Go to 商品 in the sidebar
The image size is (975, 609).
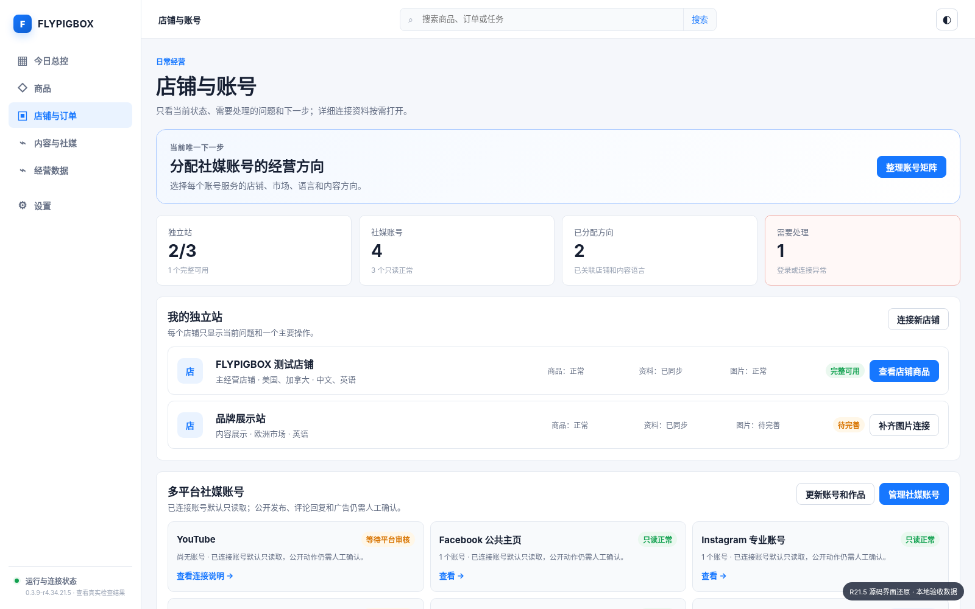tap(70, 88)
